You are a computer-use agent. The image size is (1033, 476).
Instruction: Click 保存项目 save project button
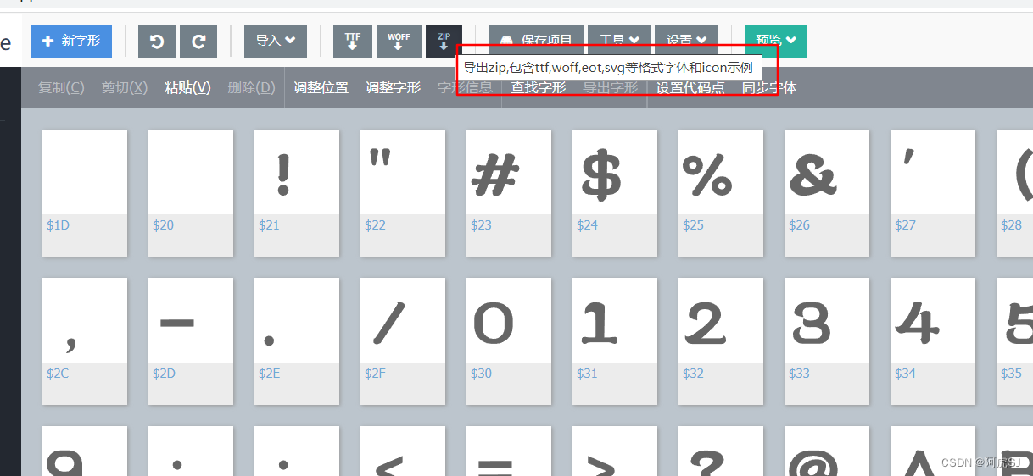pyautogui.click(x=536, y=41)
